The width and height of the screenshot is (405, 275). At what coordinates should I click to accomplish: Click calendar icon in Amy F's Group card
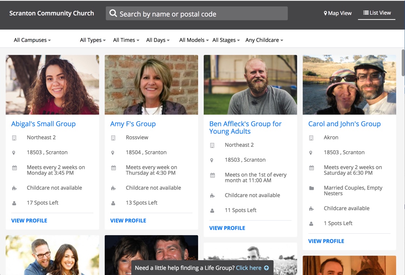click(x=113, y=168)
